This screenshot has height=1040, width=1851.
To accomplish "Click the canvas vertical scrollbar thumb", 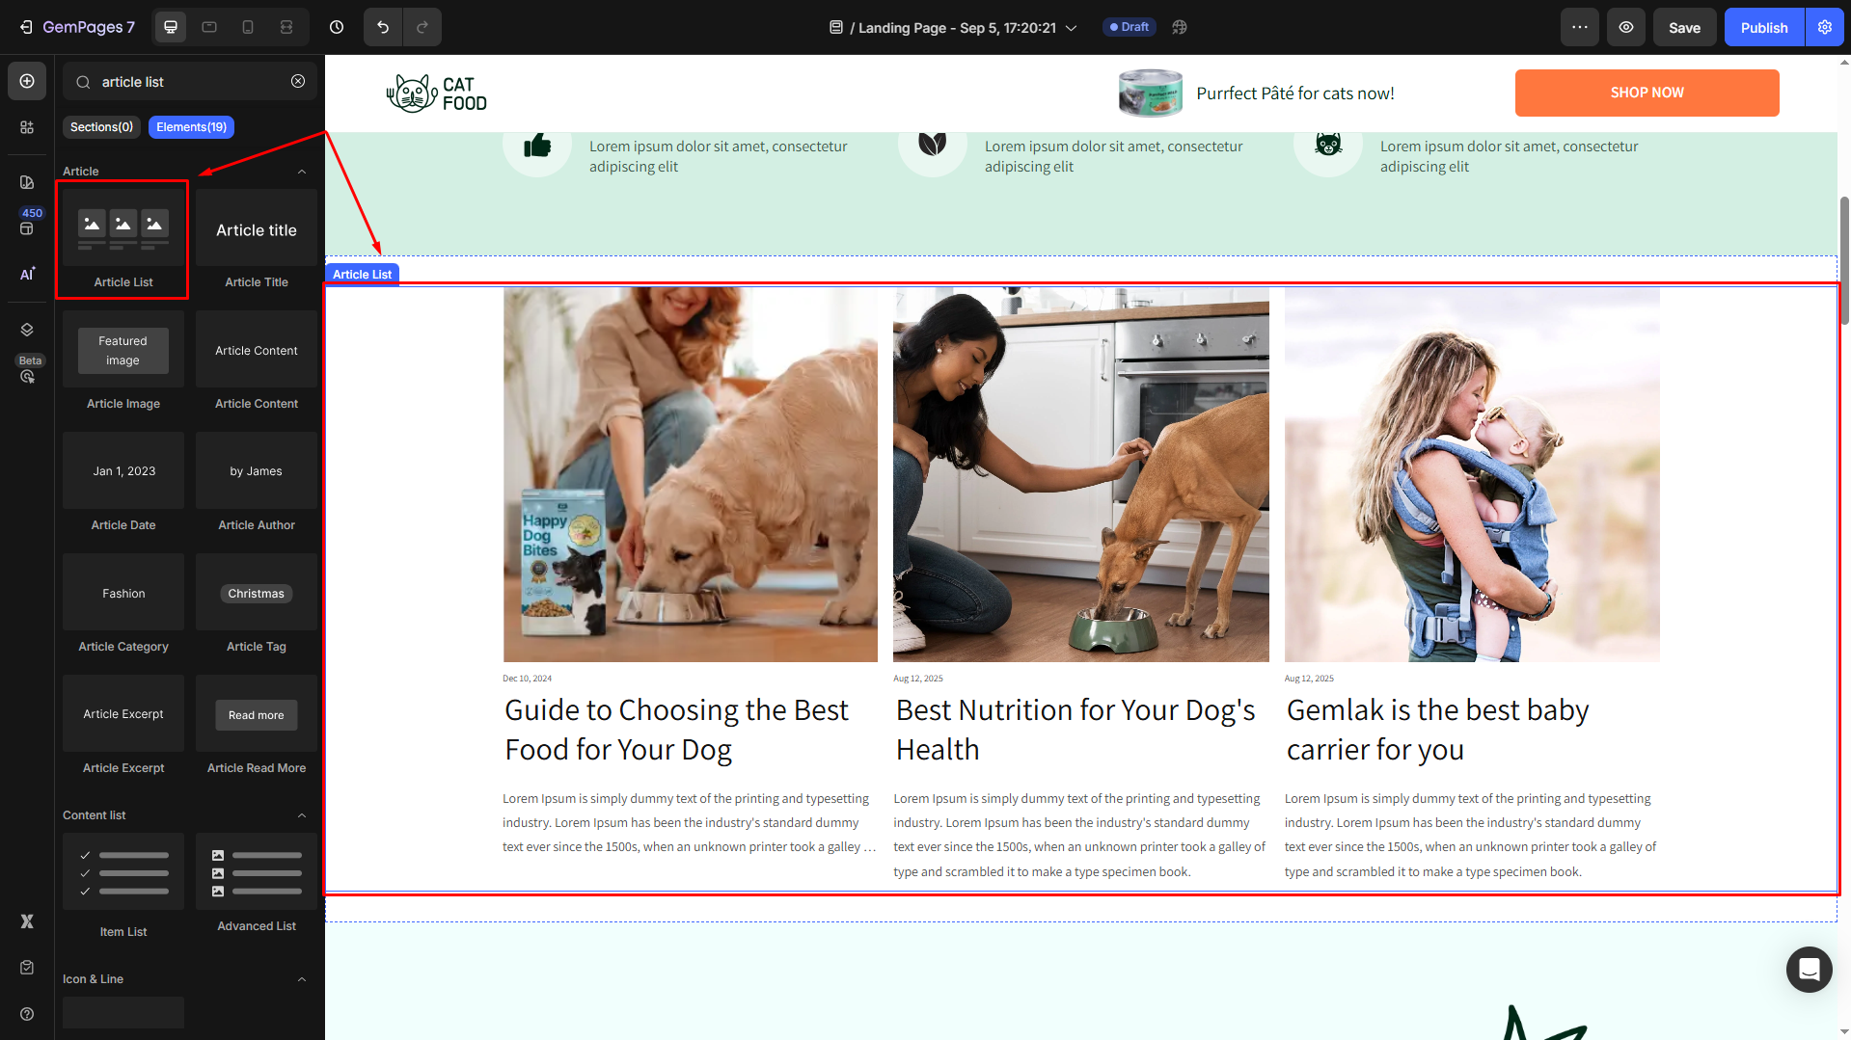I will point(1844,260).
